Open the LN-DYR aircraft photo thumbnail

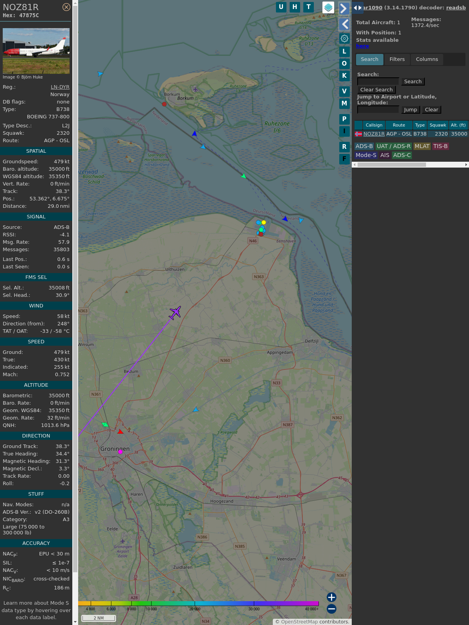36,51
